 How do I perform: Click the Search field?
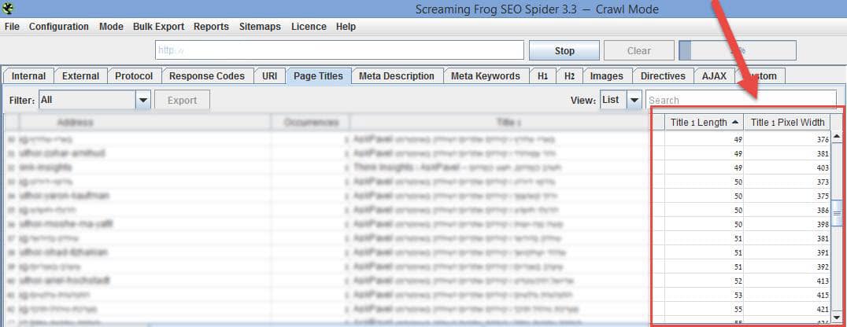pos(742,100)
